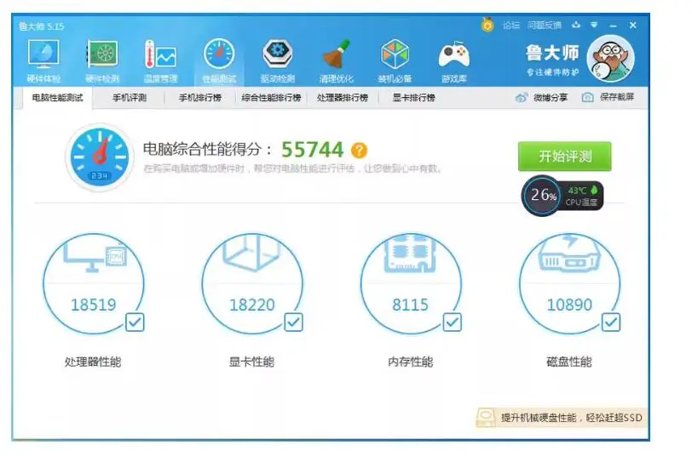Screen dimensions: 692x456
Task: Open 清理优化 broom cleanup icon
Action: coord(336,60)
